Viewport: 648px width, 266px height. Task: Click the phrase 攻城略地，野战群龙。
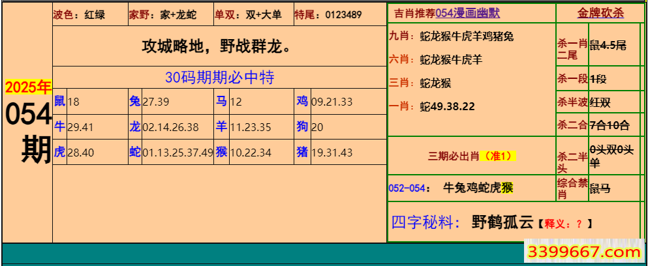(216, 46)
